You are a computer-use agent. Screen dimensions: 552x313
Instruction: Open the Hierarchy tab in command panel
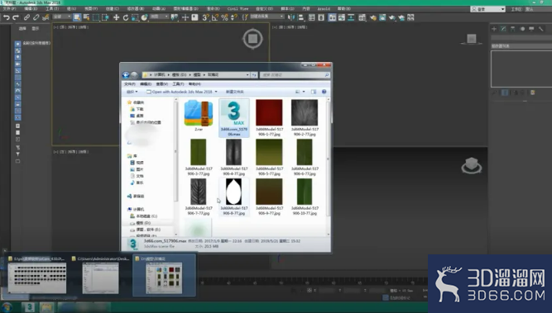(512, 29)
